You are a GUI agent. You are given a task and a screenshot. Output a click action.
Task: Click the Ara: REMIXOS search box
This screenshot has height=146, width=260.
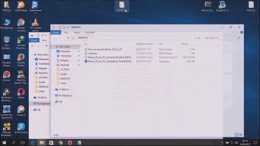click(222, 38)
